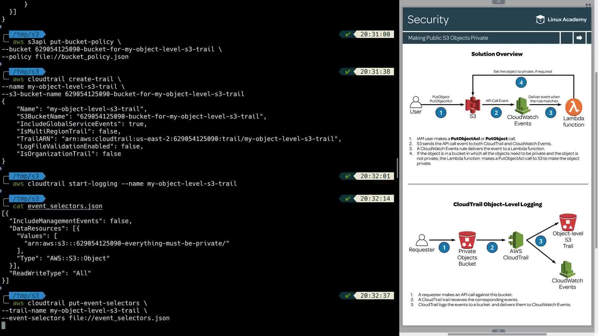Click the next slide arrow button
The height and width of the screenshot is (336, 598).
click(579, 38)
